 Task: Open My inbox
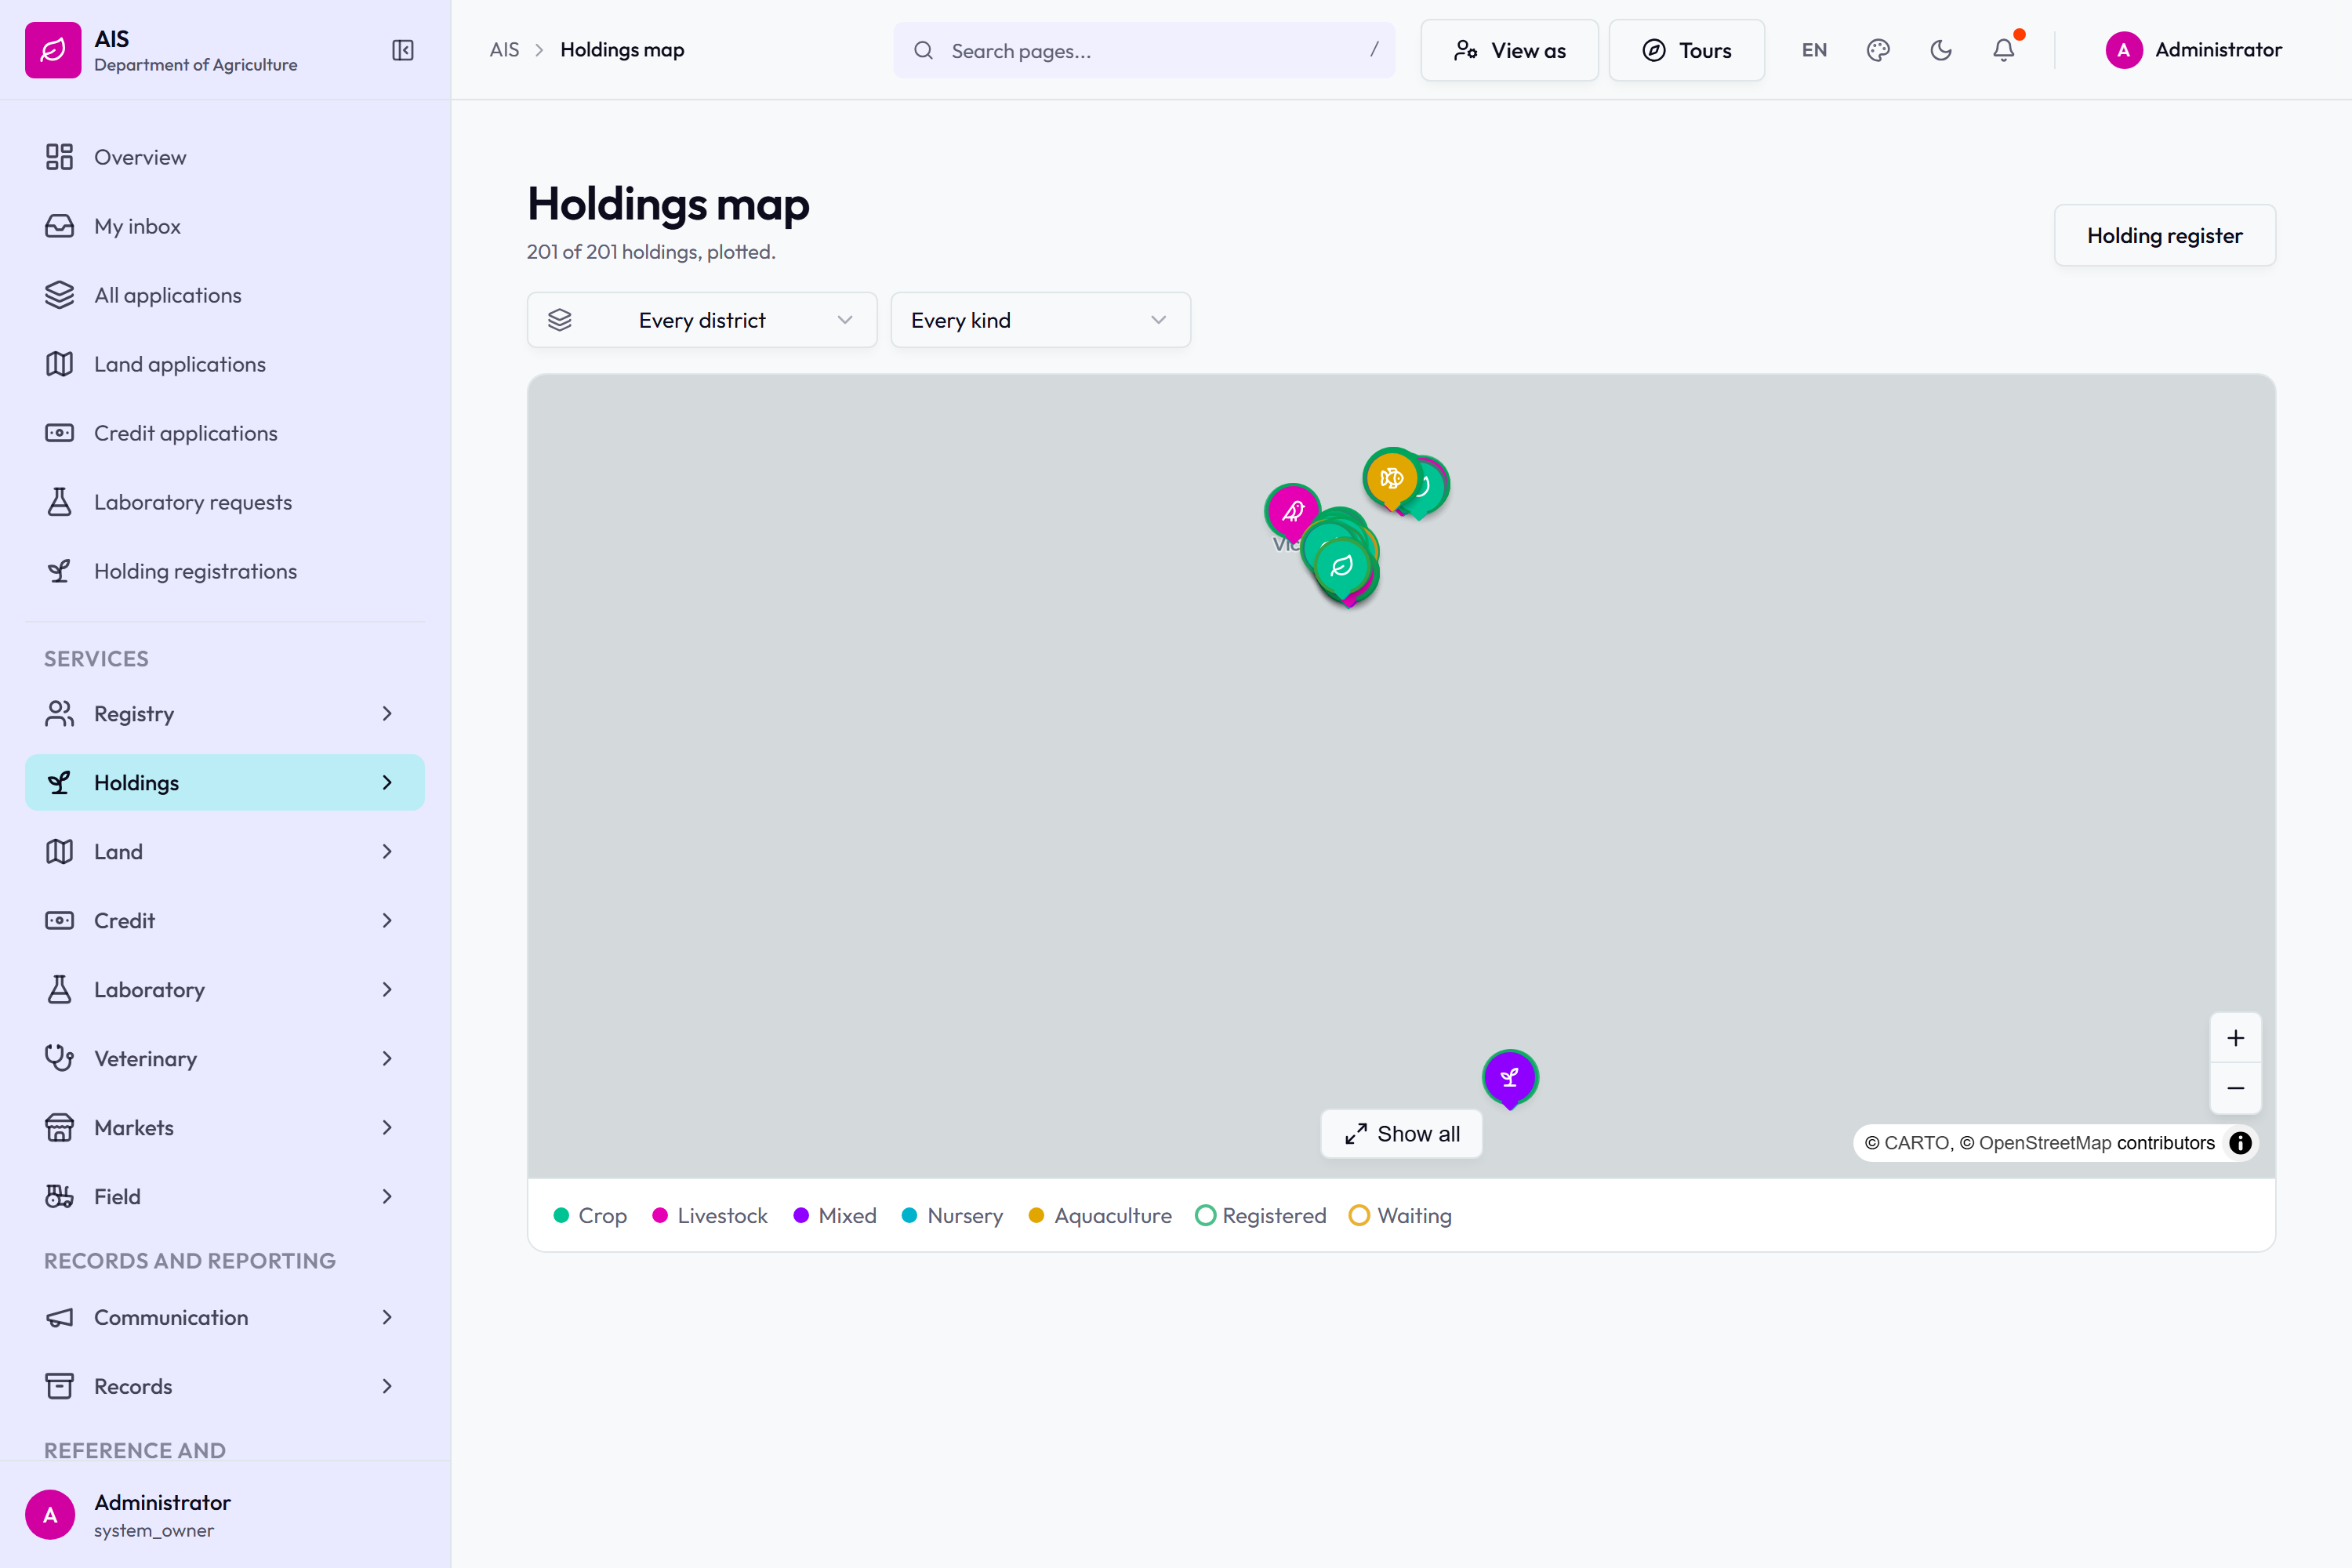pos(225,226)
